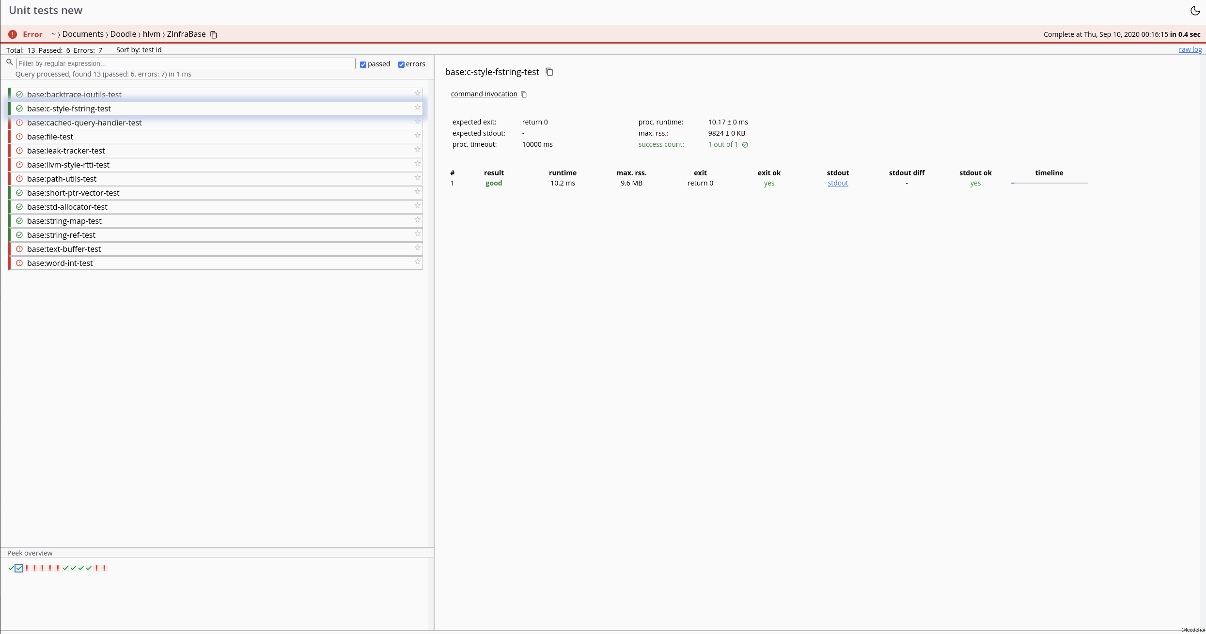Click the 'good' result cell
1206x634 pixels.
[494, 183]
